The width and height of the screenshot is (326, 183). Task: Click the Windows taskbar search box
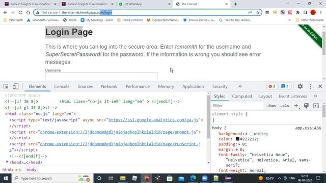pos(52,178)
